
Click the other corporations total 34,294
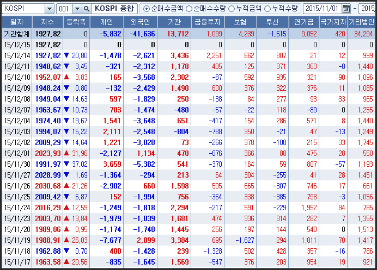pos(363,34)
